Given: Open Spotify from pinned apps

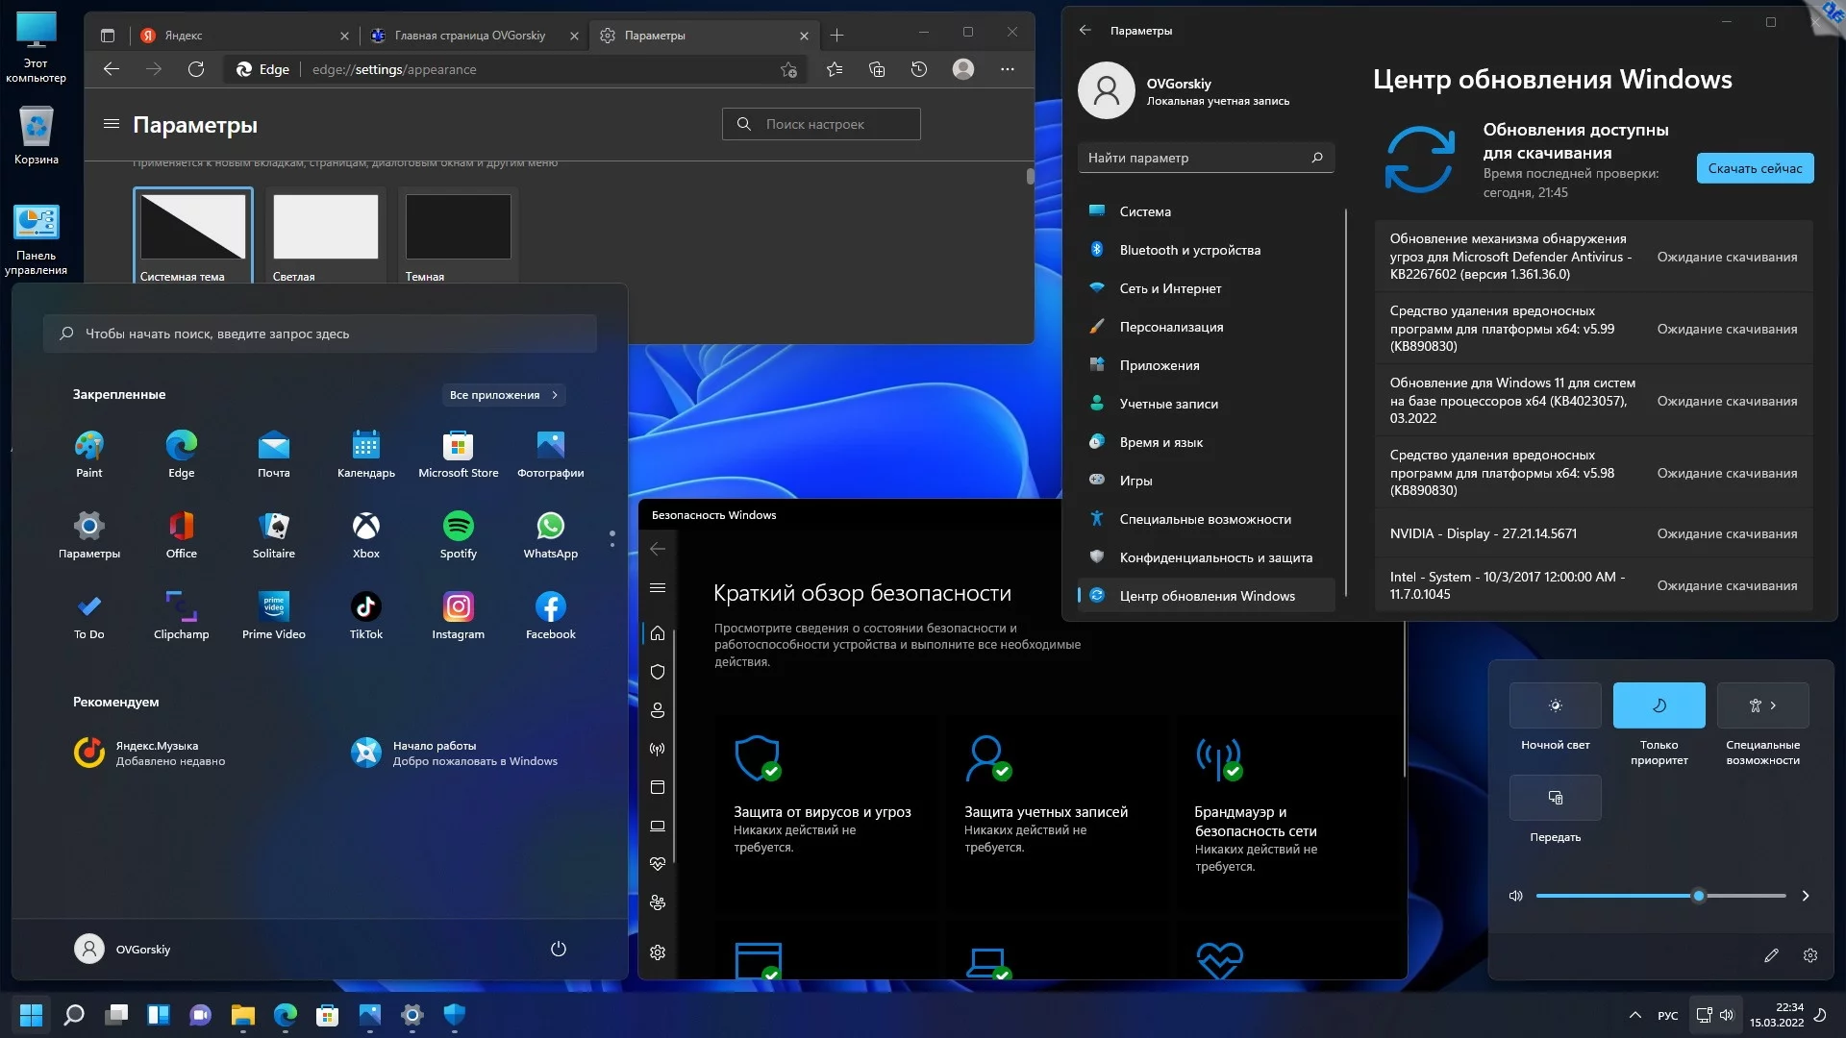Looking at the screenshot, I should pyautogui.click(x=458, y=526).
